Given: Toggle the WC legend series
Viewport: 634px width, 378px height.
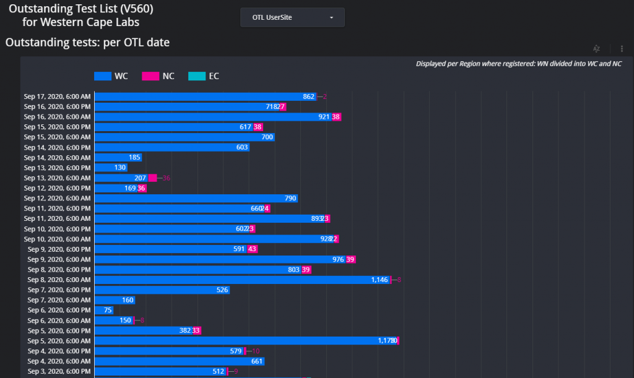Looking at the screenshot, I should pyautogui.click(x=121, y=76).
